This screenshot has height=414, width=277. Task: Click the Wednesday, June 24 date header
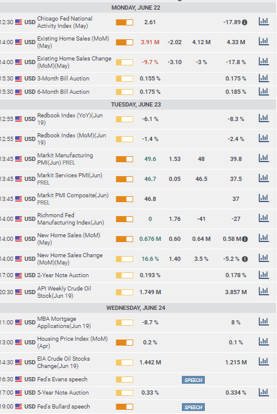click(x=136, y=308)
